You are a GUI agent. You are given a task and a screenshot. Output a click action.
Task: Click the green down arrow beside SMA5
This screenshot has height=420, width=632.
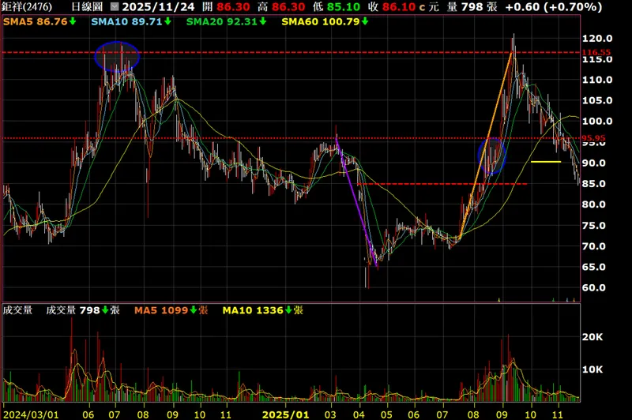tap(73, 21)
